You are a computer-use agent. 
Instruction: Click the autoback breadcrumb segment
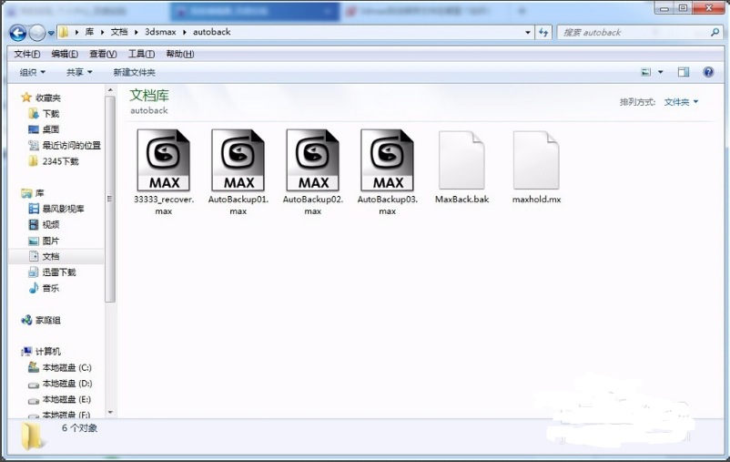pos(212,32)
